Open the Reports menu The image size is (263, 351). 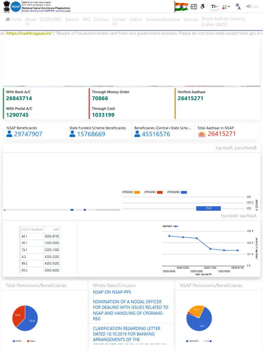[x=72, y=20]
